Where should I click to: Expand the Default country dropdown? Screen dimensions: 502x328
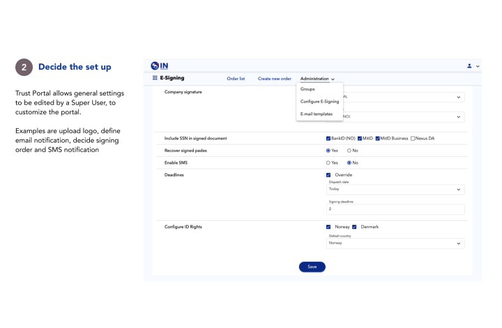point(395,244)
